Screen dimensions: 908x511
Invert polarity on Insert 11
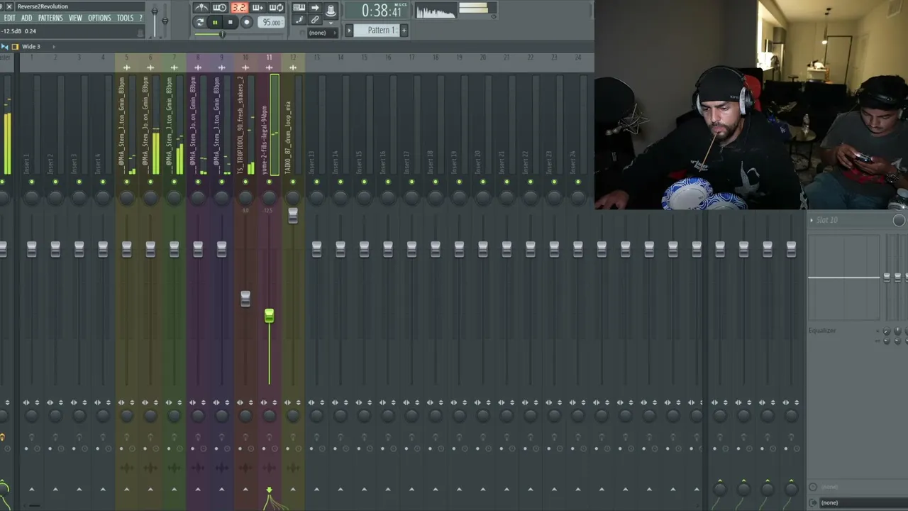[x=275, y=402]
